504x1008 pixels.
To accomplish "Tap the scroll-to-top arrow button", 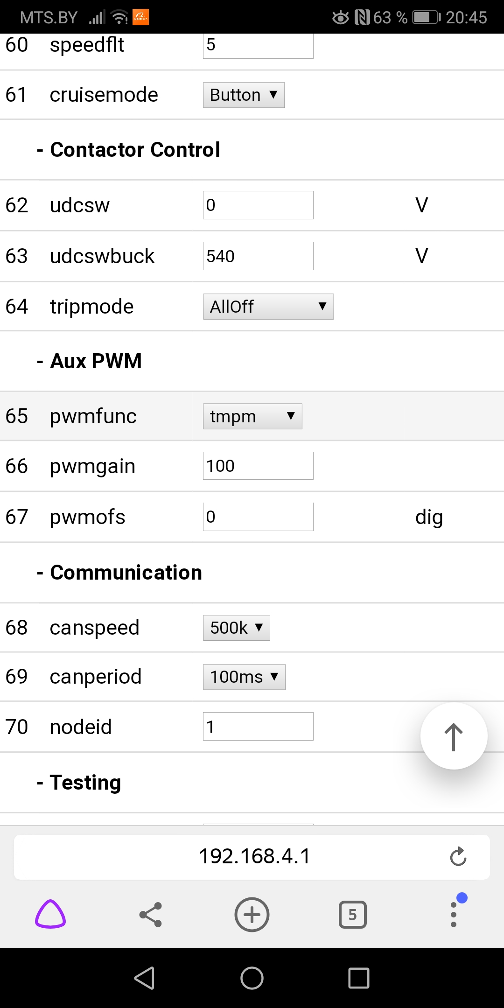I will pos(454,736).
